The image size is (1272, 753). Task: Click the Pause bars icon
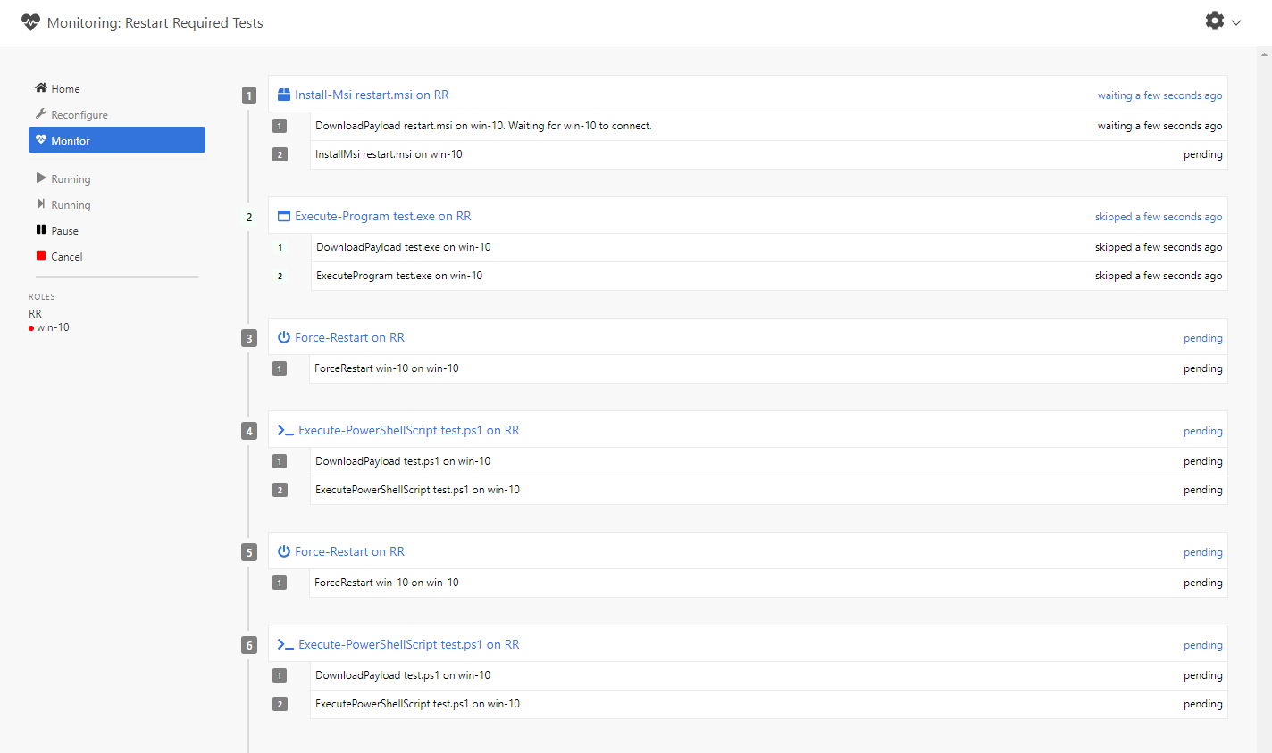(41, 229)
